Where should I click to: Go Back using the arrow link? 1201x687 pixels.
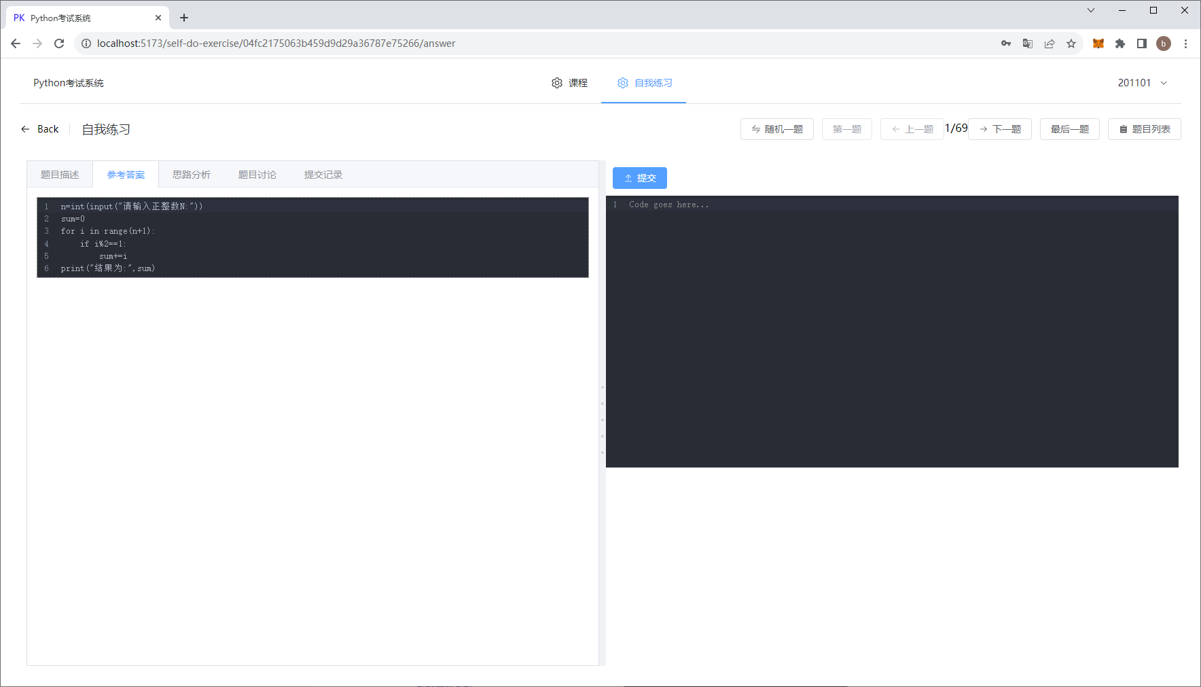coord(40,129)
